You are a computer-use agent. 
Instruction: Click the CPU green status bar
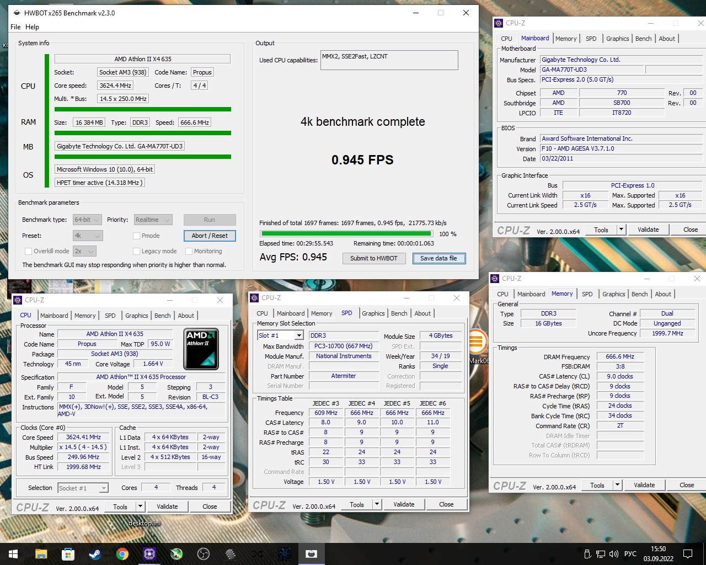(143, 109)
